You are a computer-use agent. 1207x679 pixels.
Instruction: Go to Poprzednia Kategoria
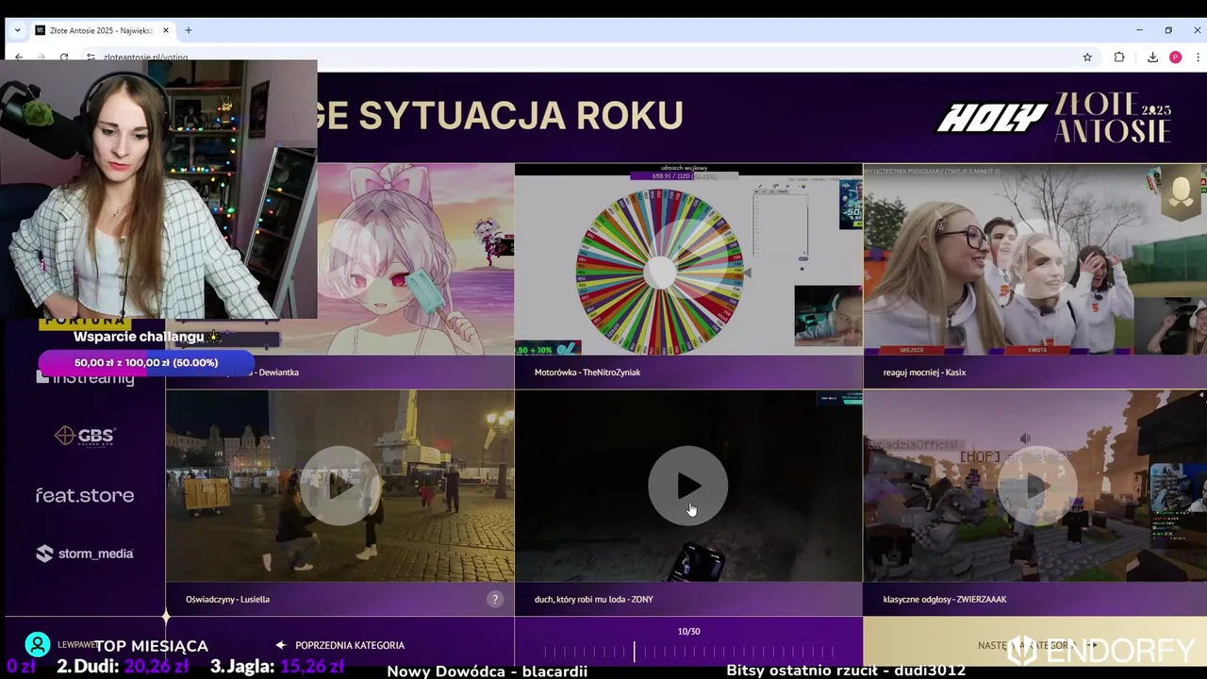350,645
